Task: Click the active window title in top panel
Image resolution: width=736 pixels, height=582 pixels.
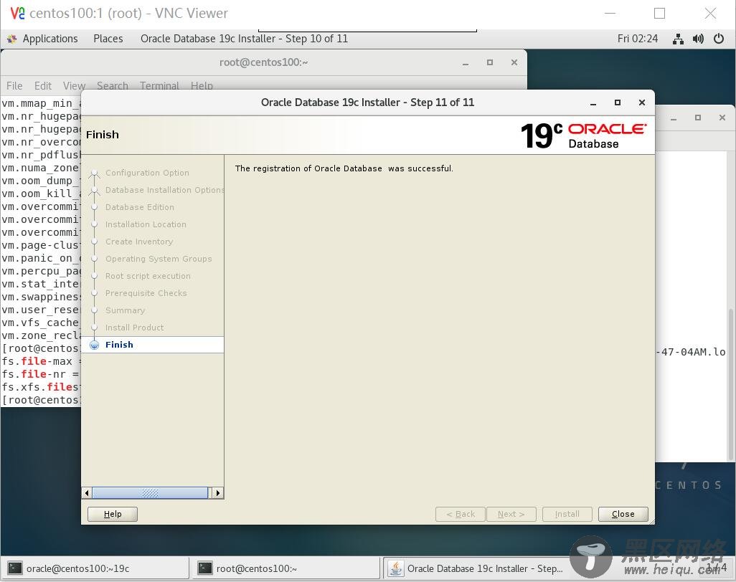Action: coord(244,39)
